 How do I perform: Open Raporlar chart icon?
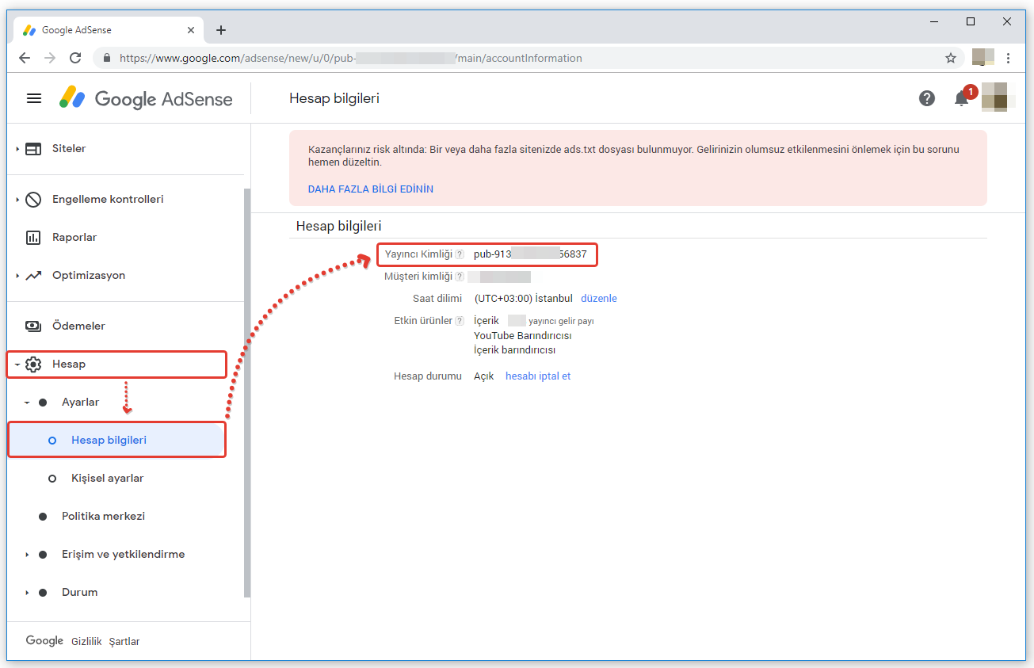33,238
